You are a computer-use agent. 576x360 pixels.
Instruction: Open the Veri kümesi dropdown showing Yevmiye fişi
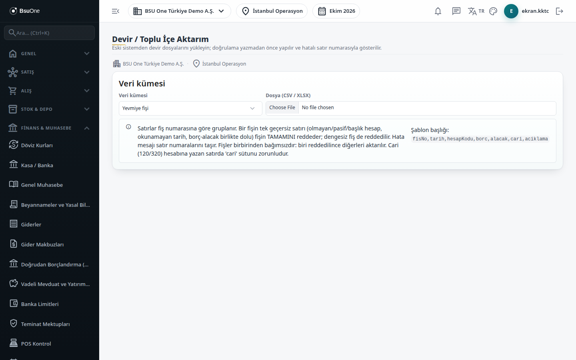(x=190, y=108)
